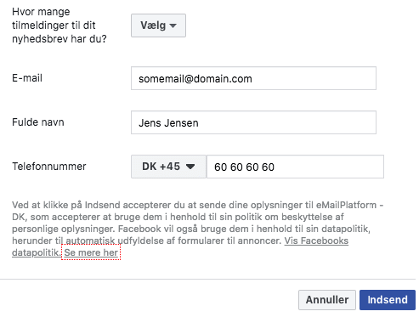Click the Jens Jensen placeholder text
419x317 pixels.
168,123
